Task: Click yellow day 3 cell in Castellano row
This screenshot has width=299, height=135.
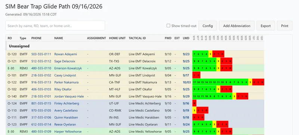Action: (x=194, y=110)
